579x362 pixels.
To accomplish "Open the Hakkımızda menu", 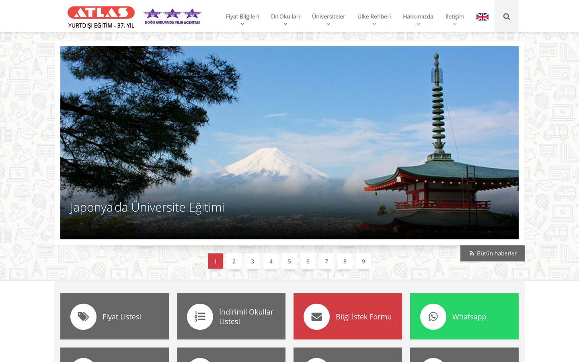I will [x=418, y=16].
